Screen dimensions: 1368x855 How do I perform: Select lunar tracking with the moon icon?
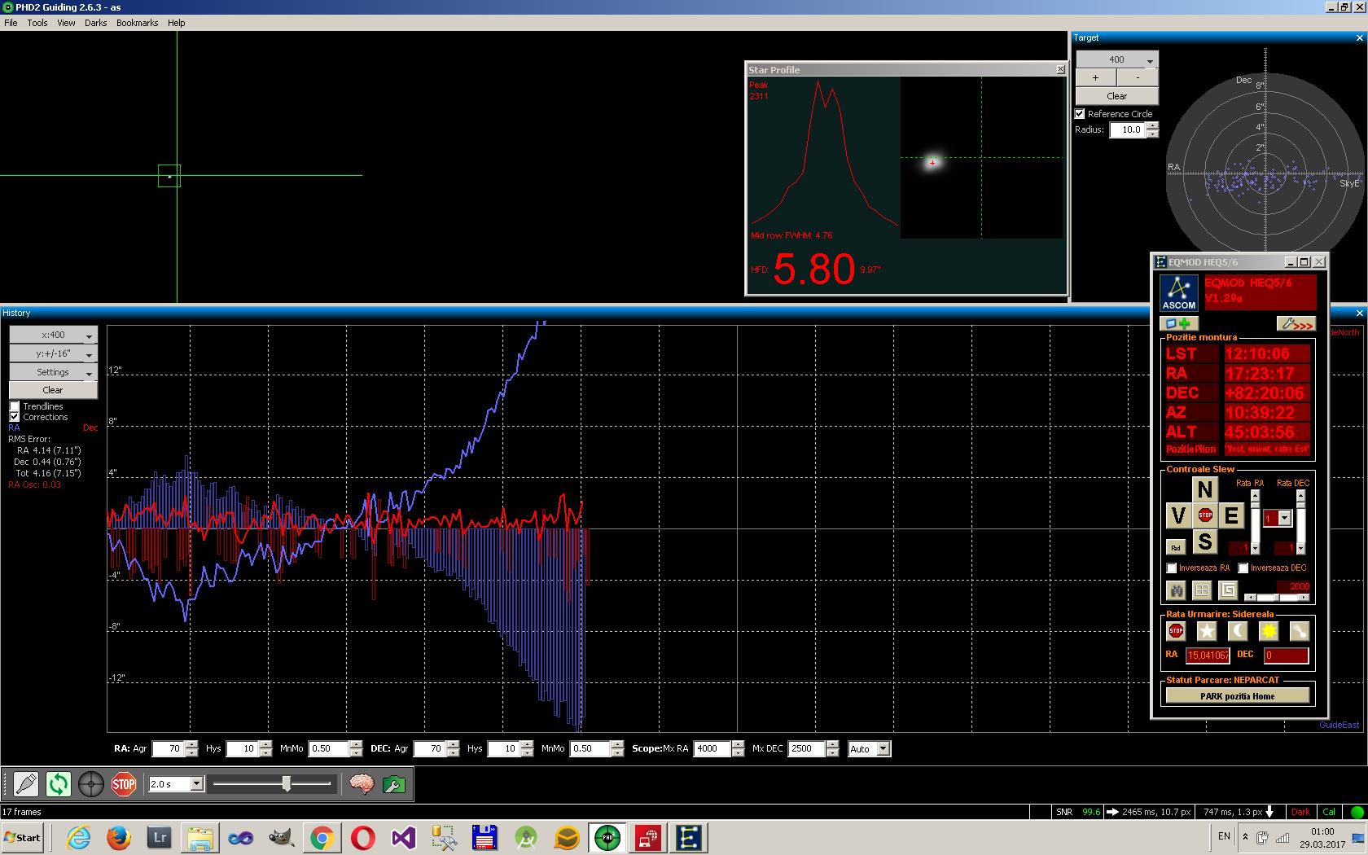click(1238, 631)
